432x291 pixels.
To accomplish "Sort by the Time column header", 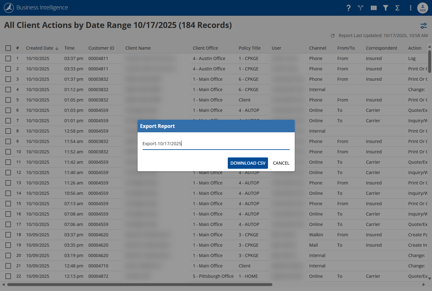I will pyautogui.click(x=69, y=48).
